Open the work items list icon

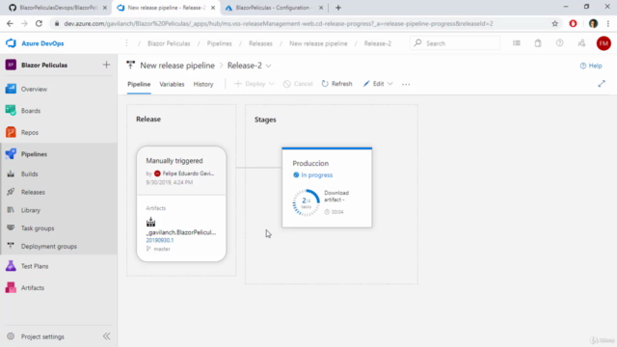(517, 43)
